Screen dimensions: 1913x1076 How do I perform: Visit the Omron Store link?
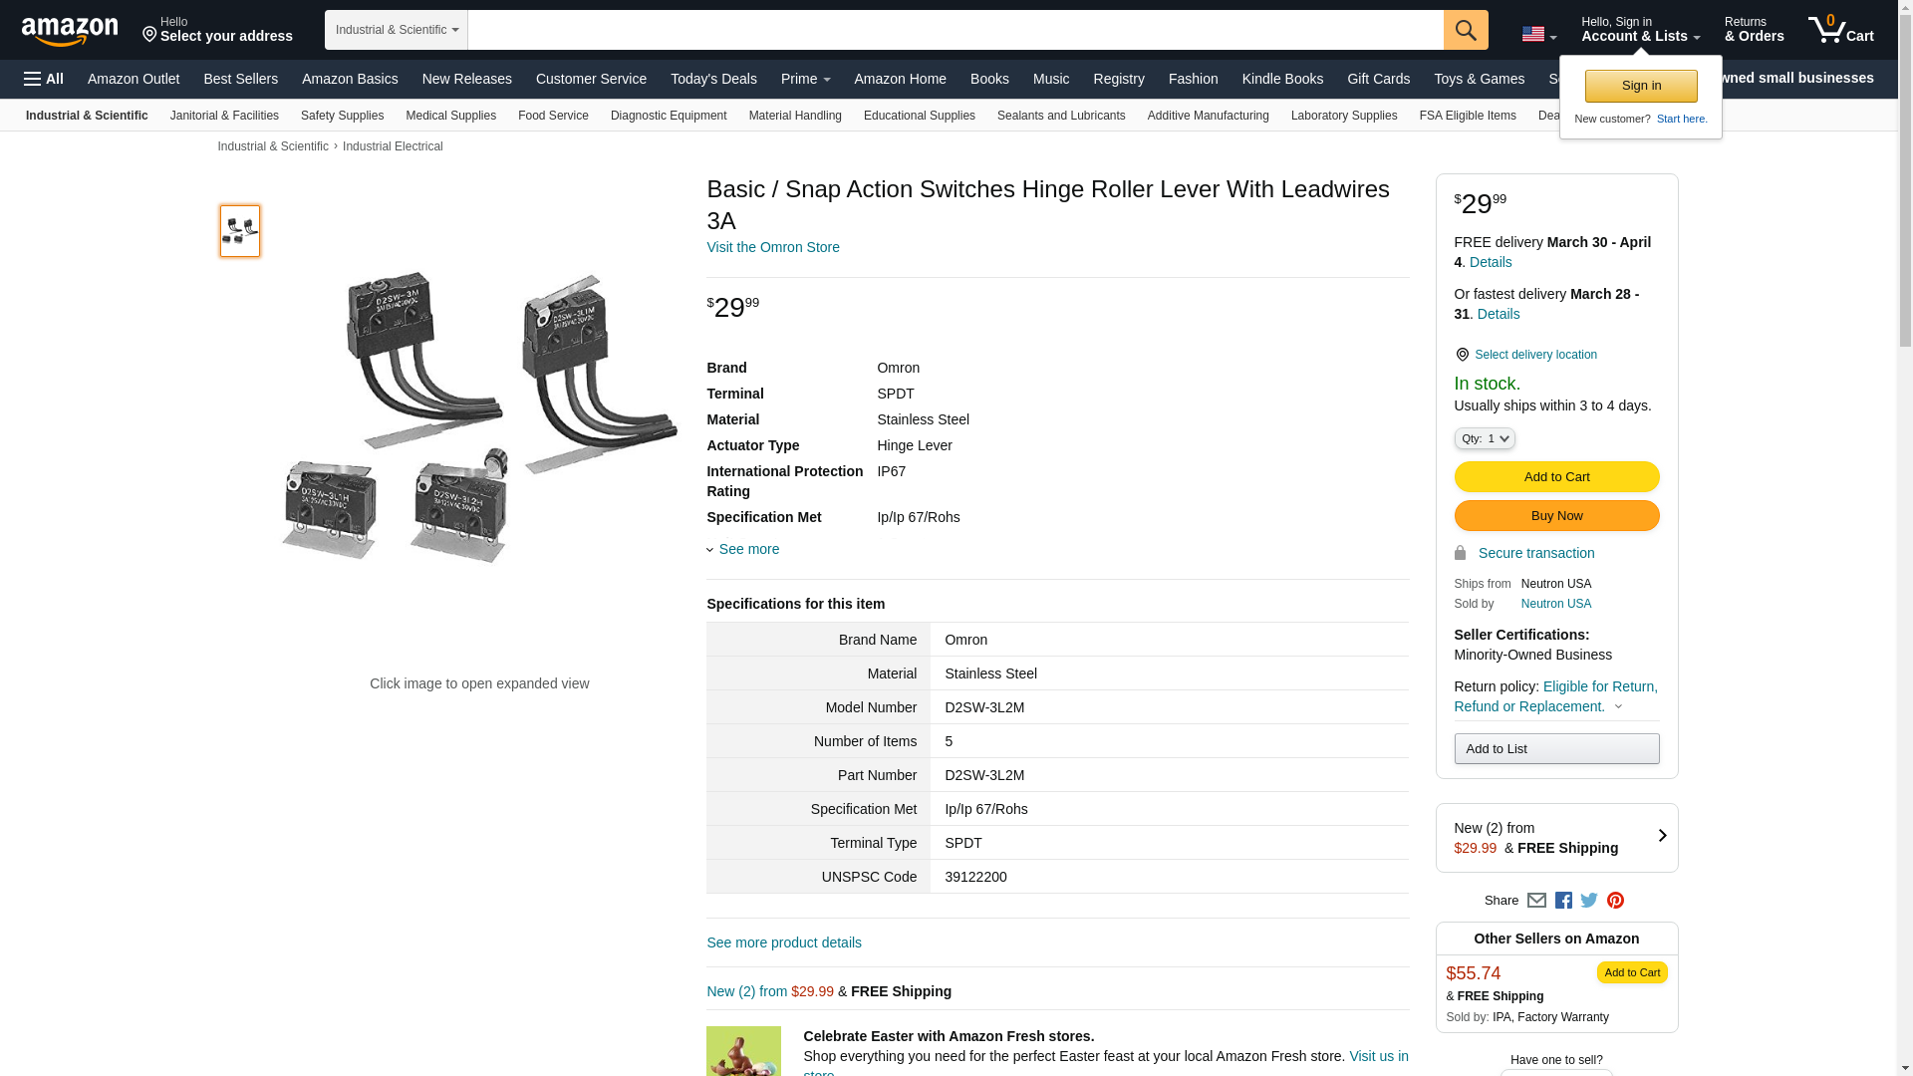click(x=772, y=247)
